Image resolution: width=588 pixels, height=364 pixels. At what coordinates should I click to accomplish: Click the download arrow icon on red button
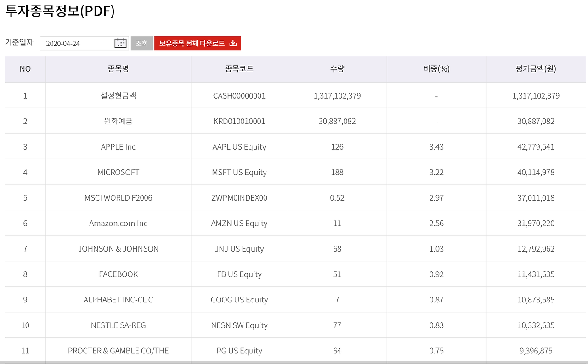[x=233, y=43]
